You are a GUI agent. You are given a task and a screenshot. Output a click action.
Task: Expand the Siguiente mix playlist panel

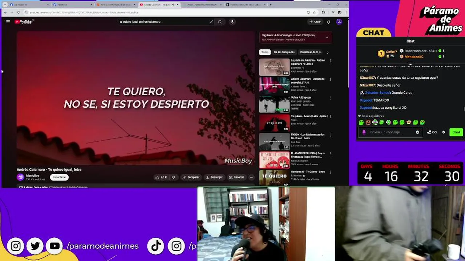(x=327, y=37)
